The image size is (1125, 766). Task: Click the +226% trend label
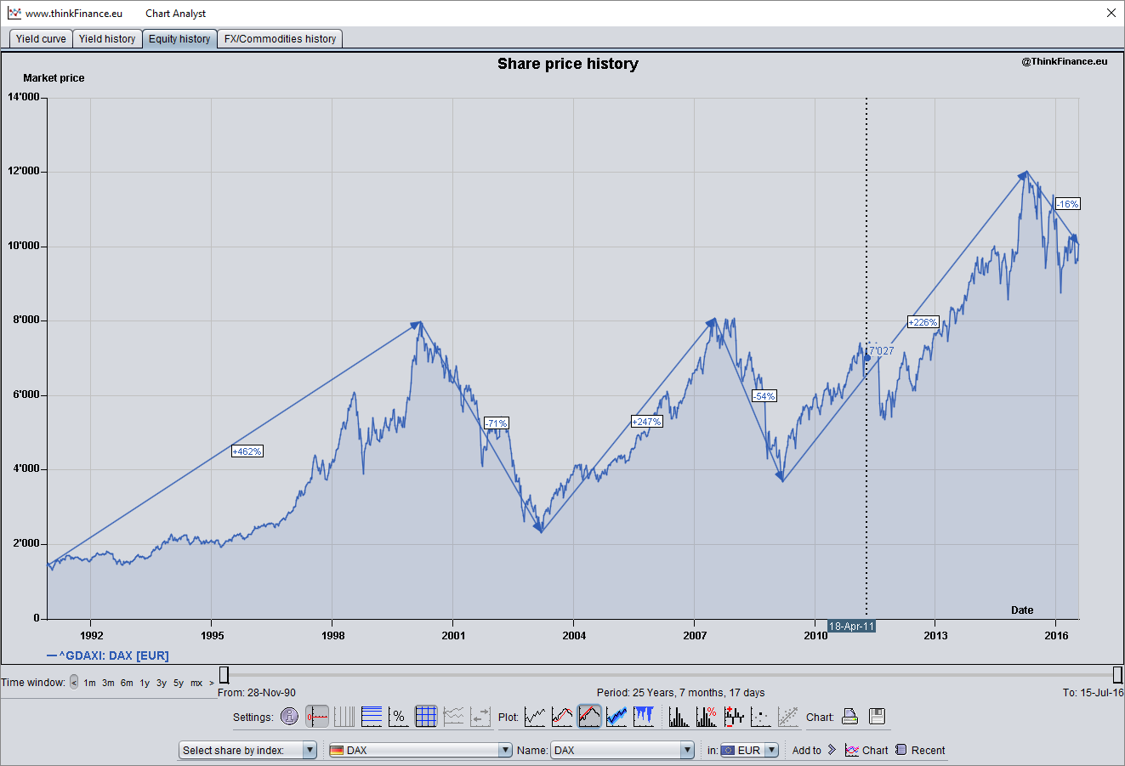[x=923, y=322]
